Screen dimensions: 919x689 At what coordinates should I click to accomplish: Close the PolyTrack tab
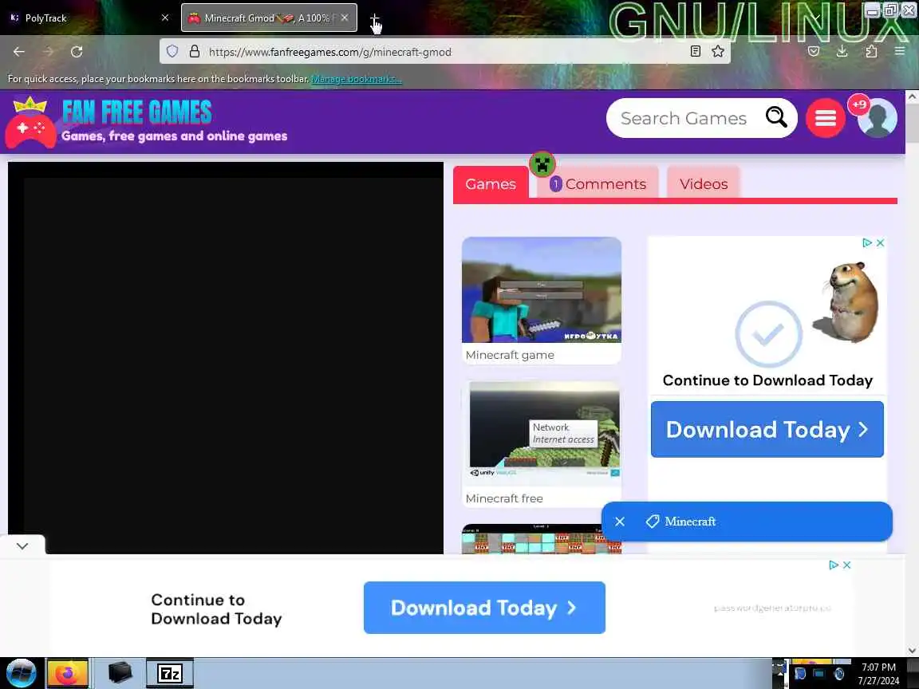[165, 18]
